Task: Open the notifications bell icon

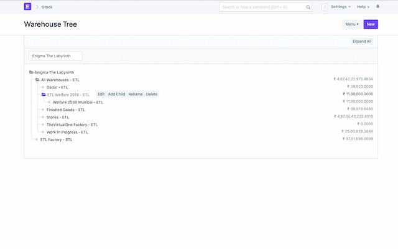Action: (x=377, y=7)
